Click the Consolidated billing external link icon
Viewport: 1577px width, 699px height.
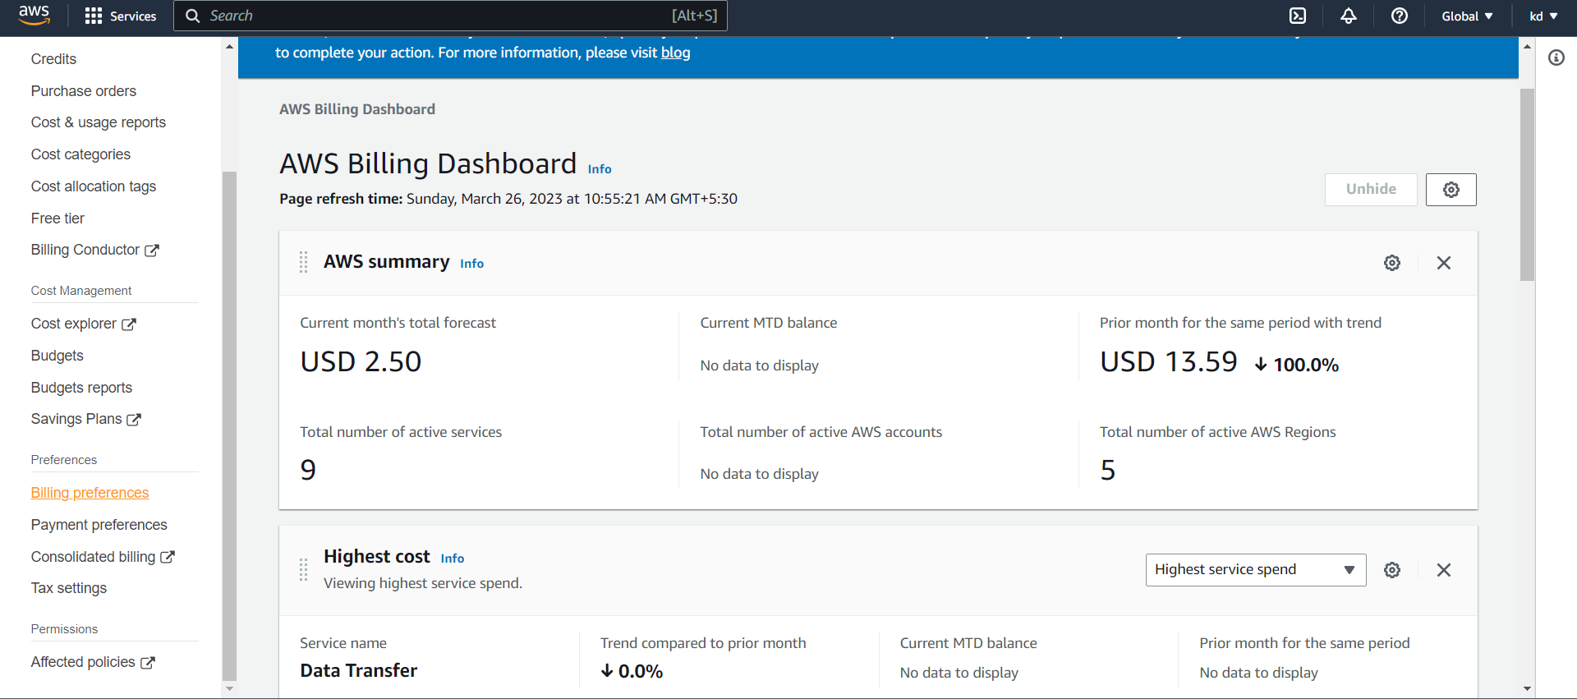pos(168,557)
